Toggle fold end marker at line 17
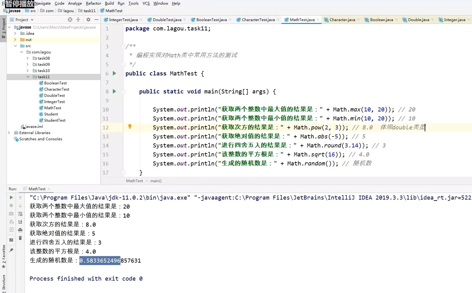Screen dimensions: 472x293 123,172
